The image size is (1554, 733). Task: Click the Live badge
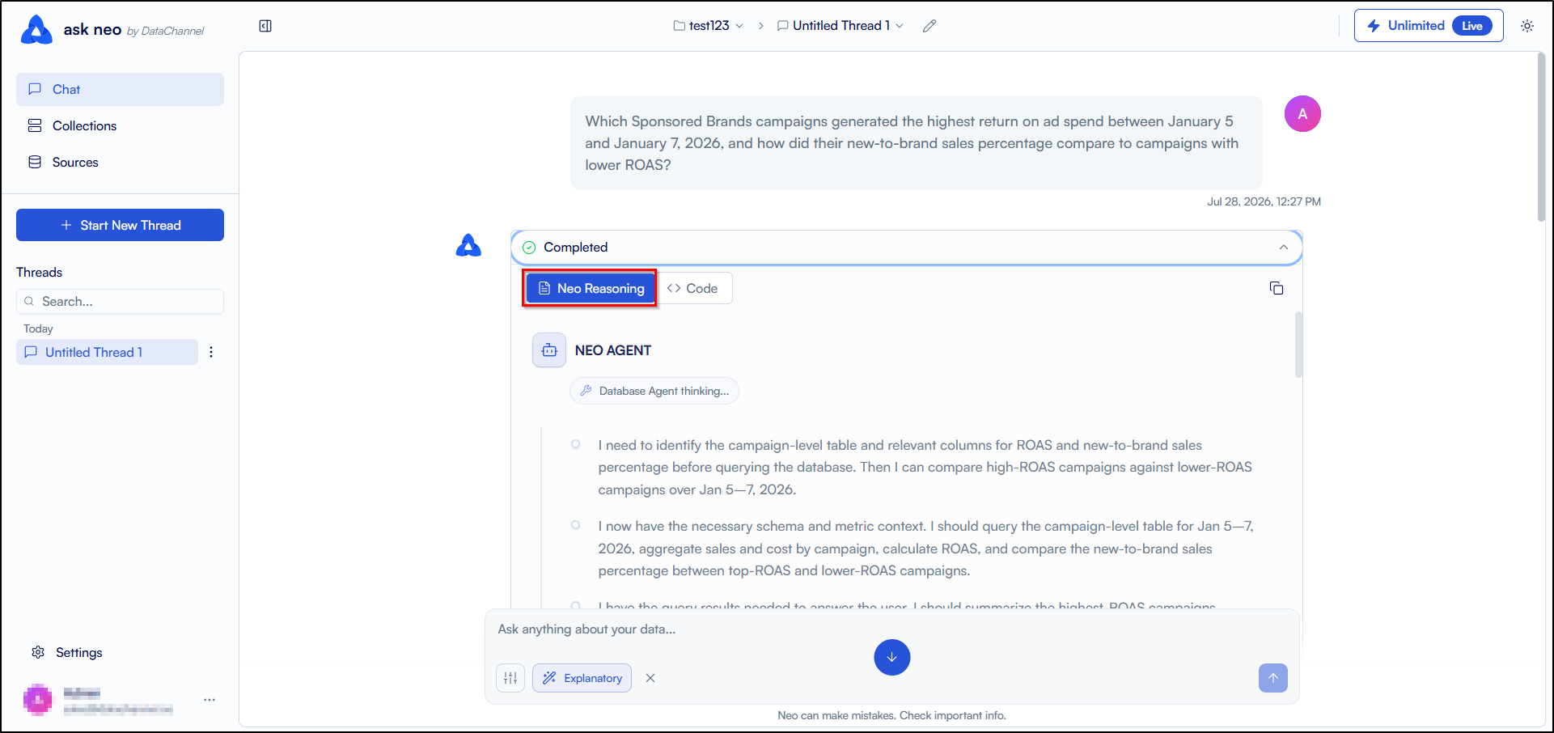[x=1472, y=26]
